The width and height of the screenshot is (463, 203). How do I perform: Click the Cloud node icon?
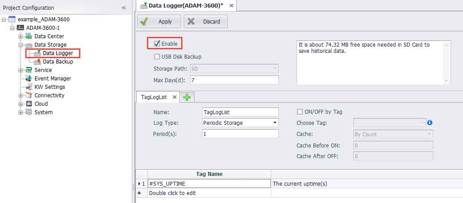click(29, 104)
